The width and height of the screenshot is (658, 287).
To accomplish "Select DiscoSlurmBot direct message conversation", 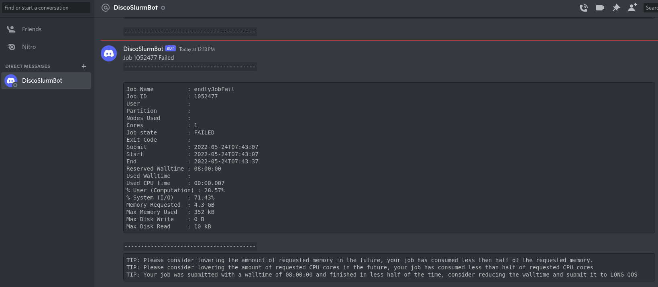I will click(46, 81).
